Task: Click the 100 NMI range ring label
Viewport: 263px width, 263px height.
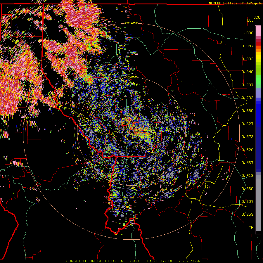Action: pos(131,23)
